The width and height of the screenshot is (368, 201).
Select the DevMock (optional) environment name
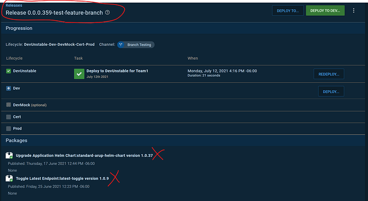(30, 105)
